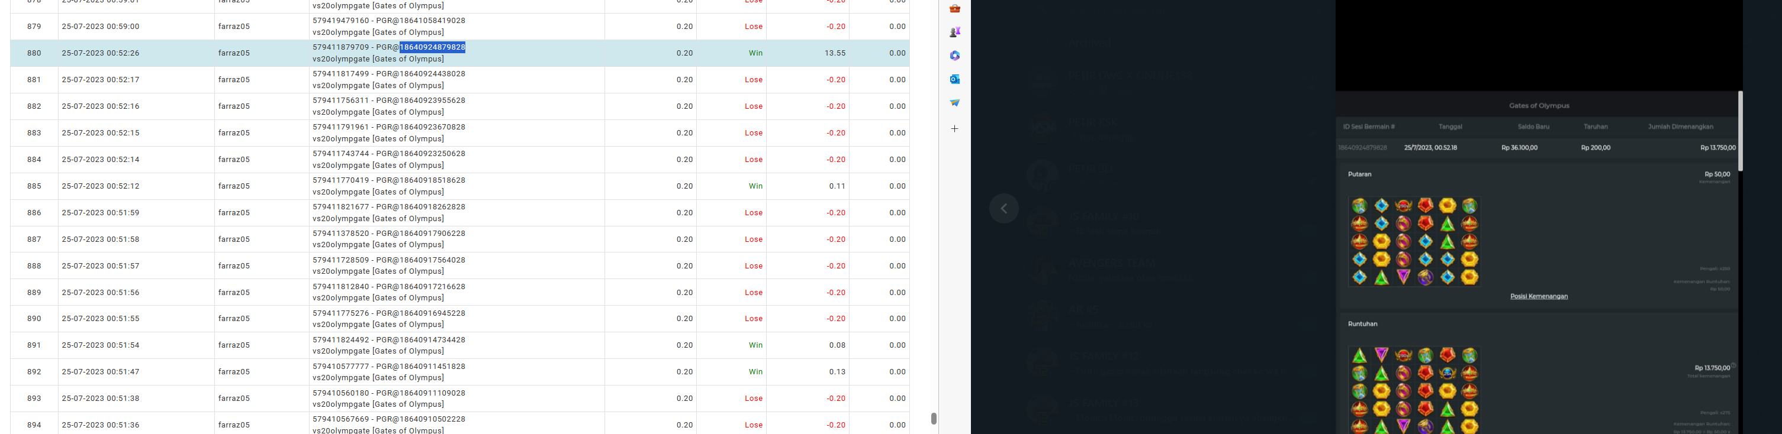Viewport: 1782px width, 434px height.
Task: Open the paper plane Drop sidebar icon
Action: tap(954, 103)
